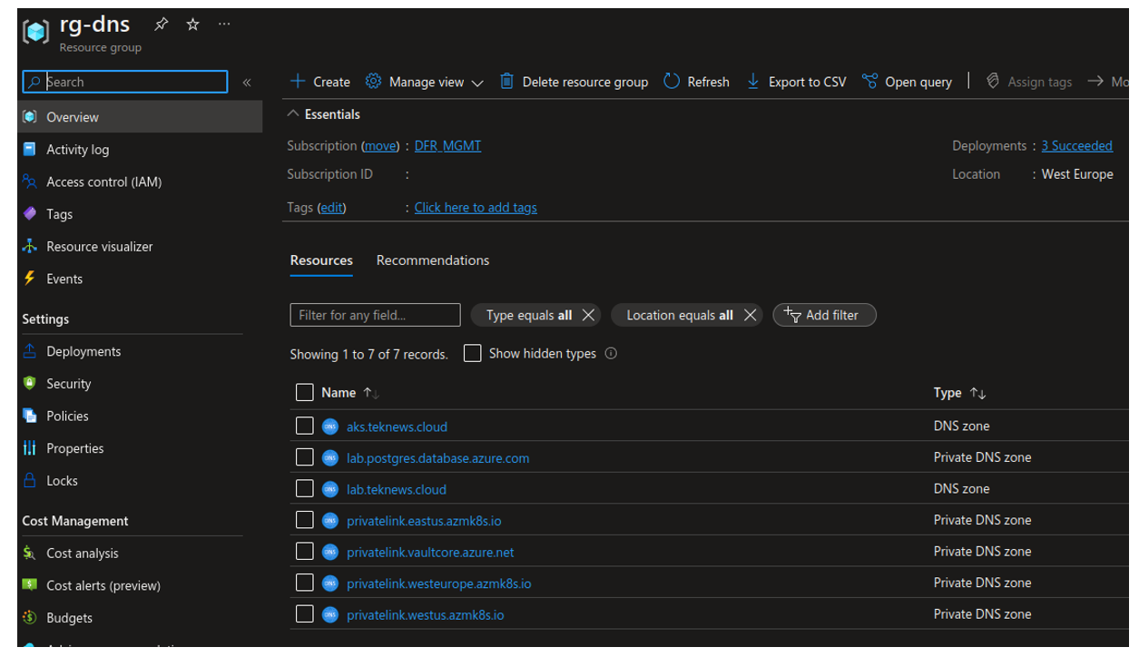
Task: Switch to the Recommendations tab
Action: pyautogui.click(x=433, y=260)
